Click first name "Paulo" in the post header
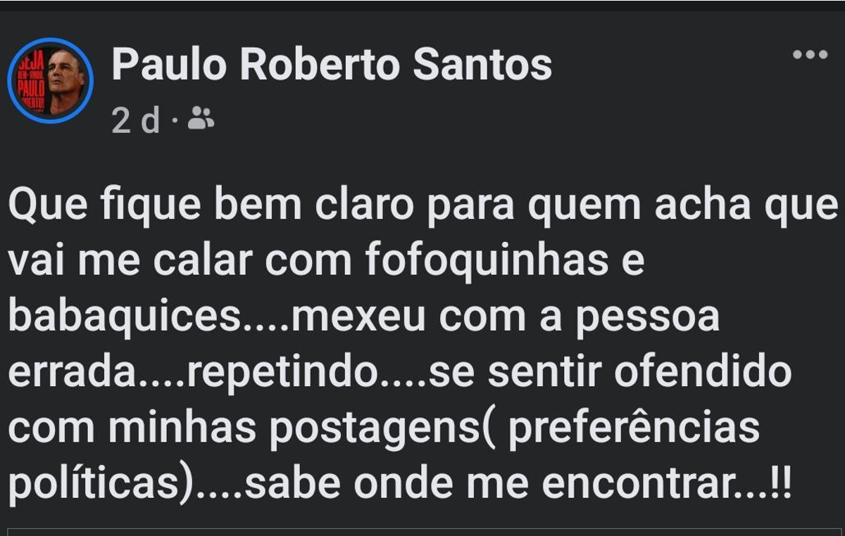Screen dimensions: 845x536 (170, 65)
